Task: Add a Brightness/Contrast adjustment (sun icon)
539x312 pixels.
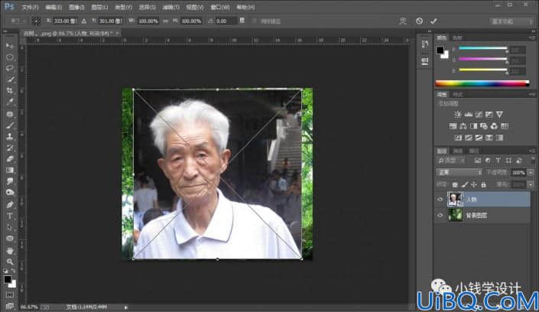Action: pos(457,114)
